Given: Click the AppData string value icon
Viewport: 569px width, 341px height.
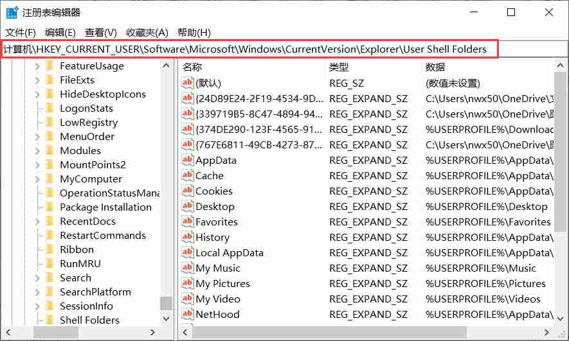Looking at the screenshot, I should [187, 160].
